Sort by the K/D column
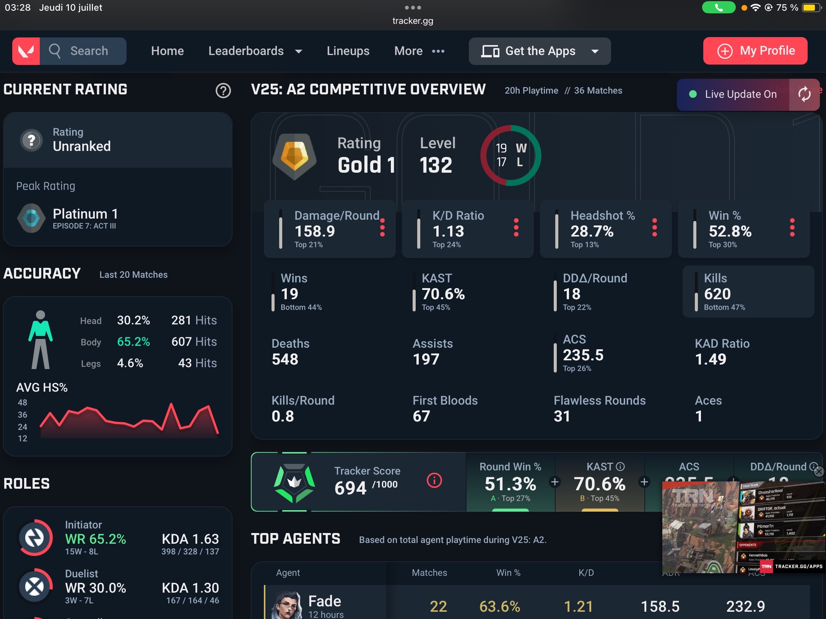This screenshot has width=826, height=619. pyautogui.click(x=586, y=572)
